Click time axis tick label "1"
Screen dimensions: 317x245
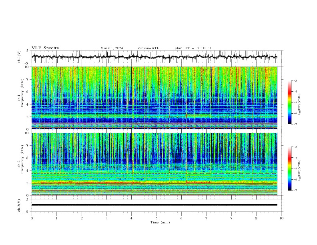pos(56,218)
